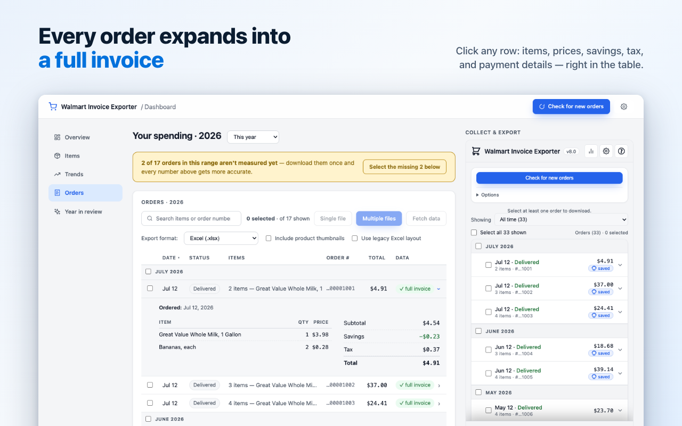
Task: Check JUNE 2026 group in exporter panel
Action: pos(478,331)
